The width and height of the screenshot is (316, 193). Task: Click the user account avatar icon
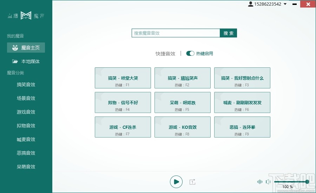pyautogui.click(x=250, y=4)
